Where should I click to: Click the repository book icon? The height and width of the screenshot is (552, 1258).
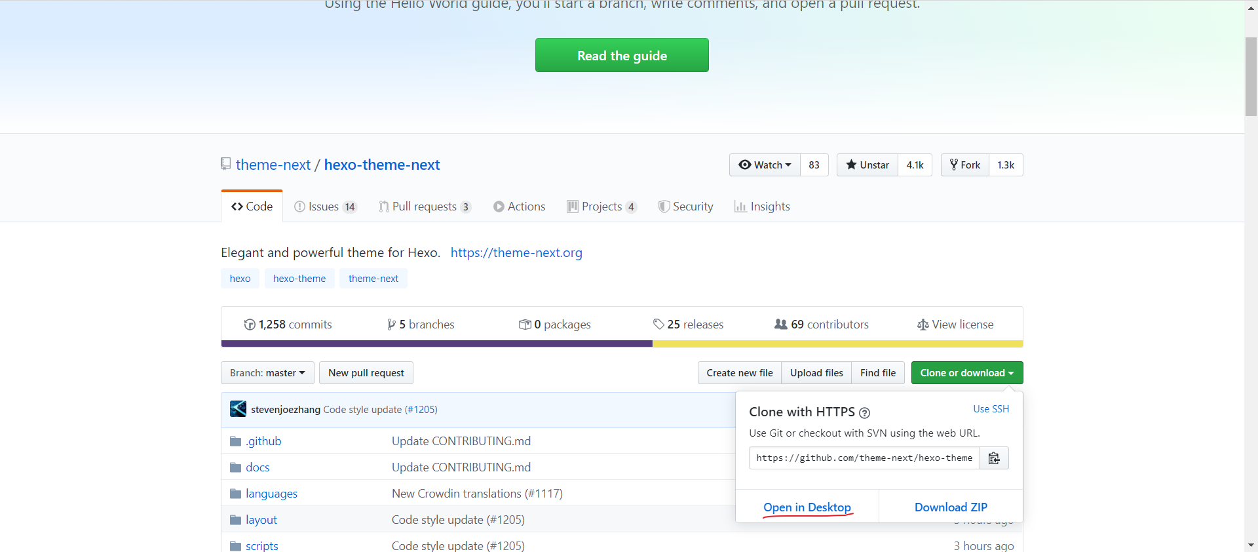(226, 164)
